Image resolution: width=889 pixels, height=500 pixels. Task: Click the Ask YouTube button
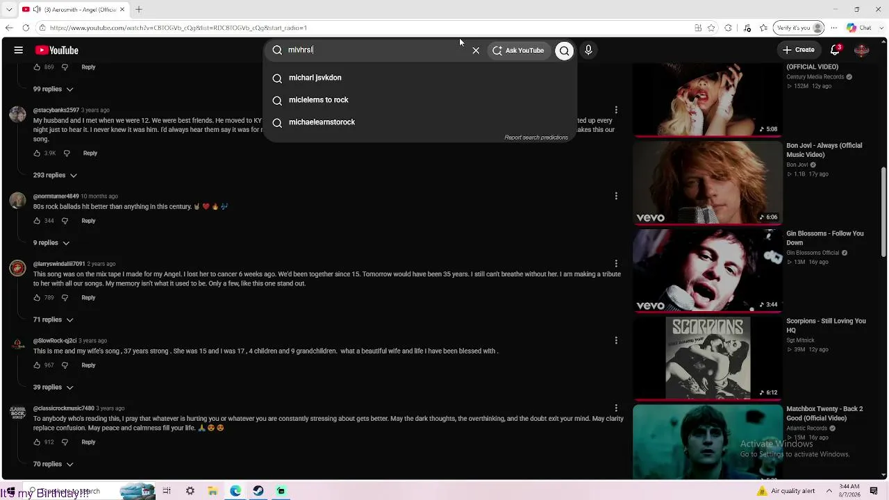(x=518, y=50)
